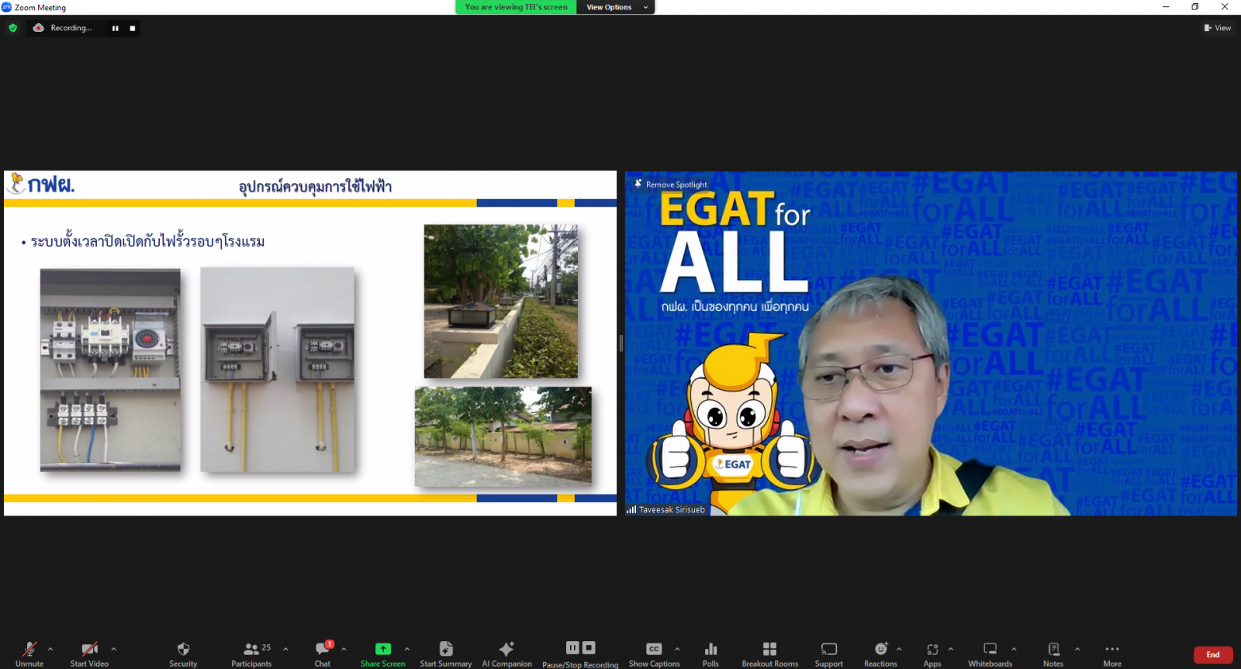
Task: Start meeting summary
Action: pos(446,653)
